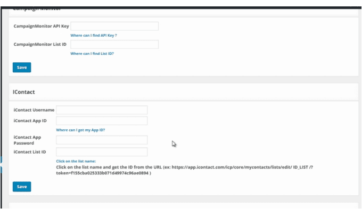Focus the iContact App Password field
This screenshot has height=209, width=362.
tap(102, 140)
